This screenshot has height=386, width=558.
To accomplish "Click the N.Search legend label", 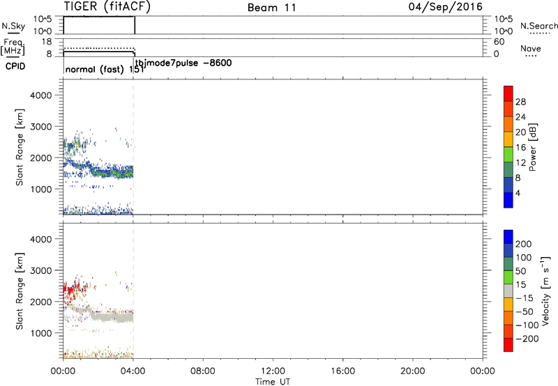I will point(538,26).
